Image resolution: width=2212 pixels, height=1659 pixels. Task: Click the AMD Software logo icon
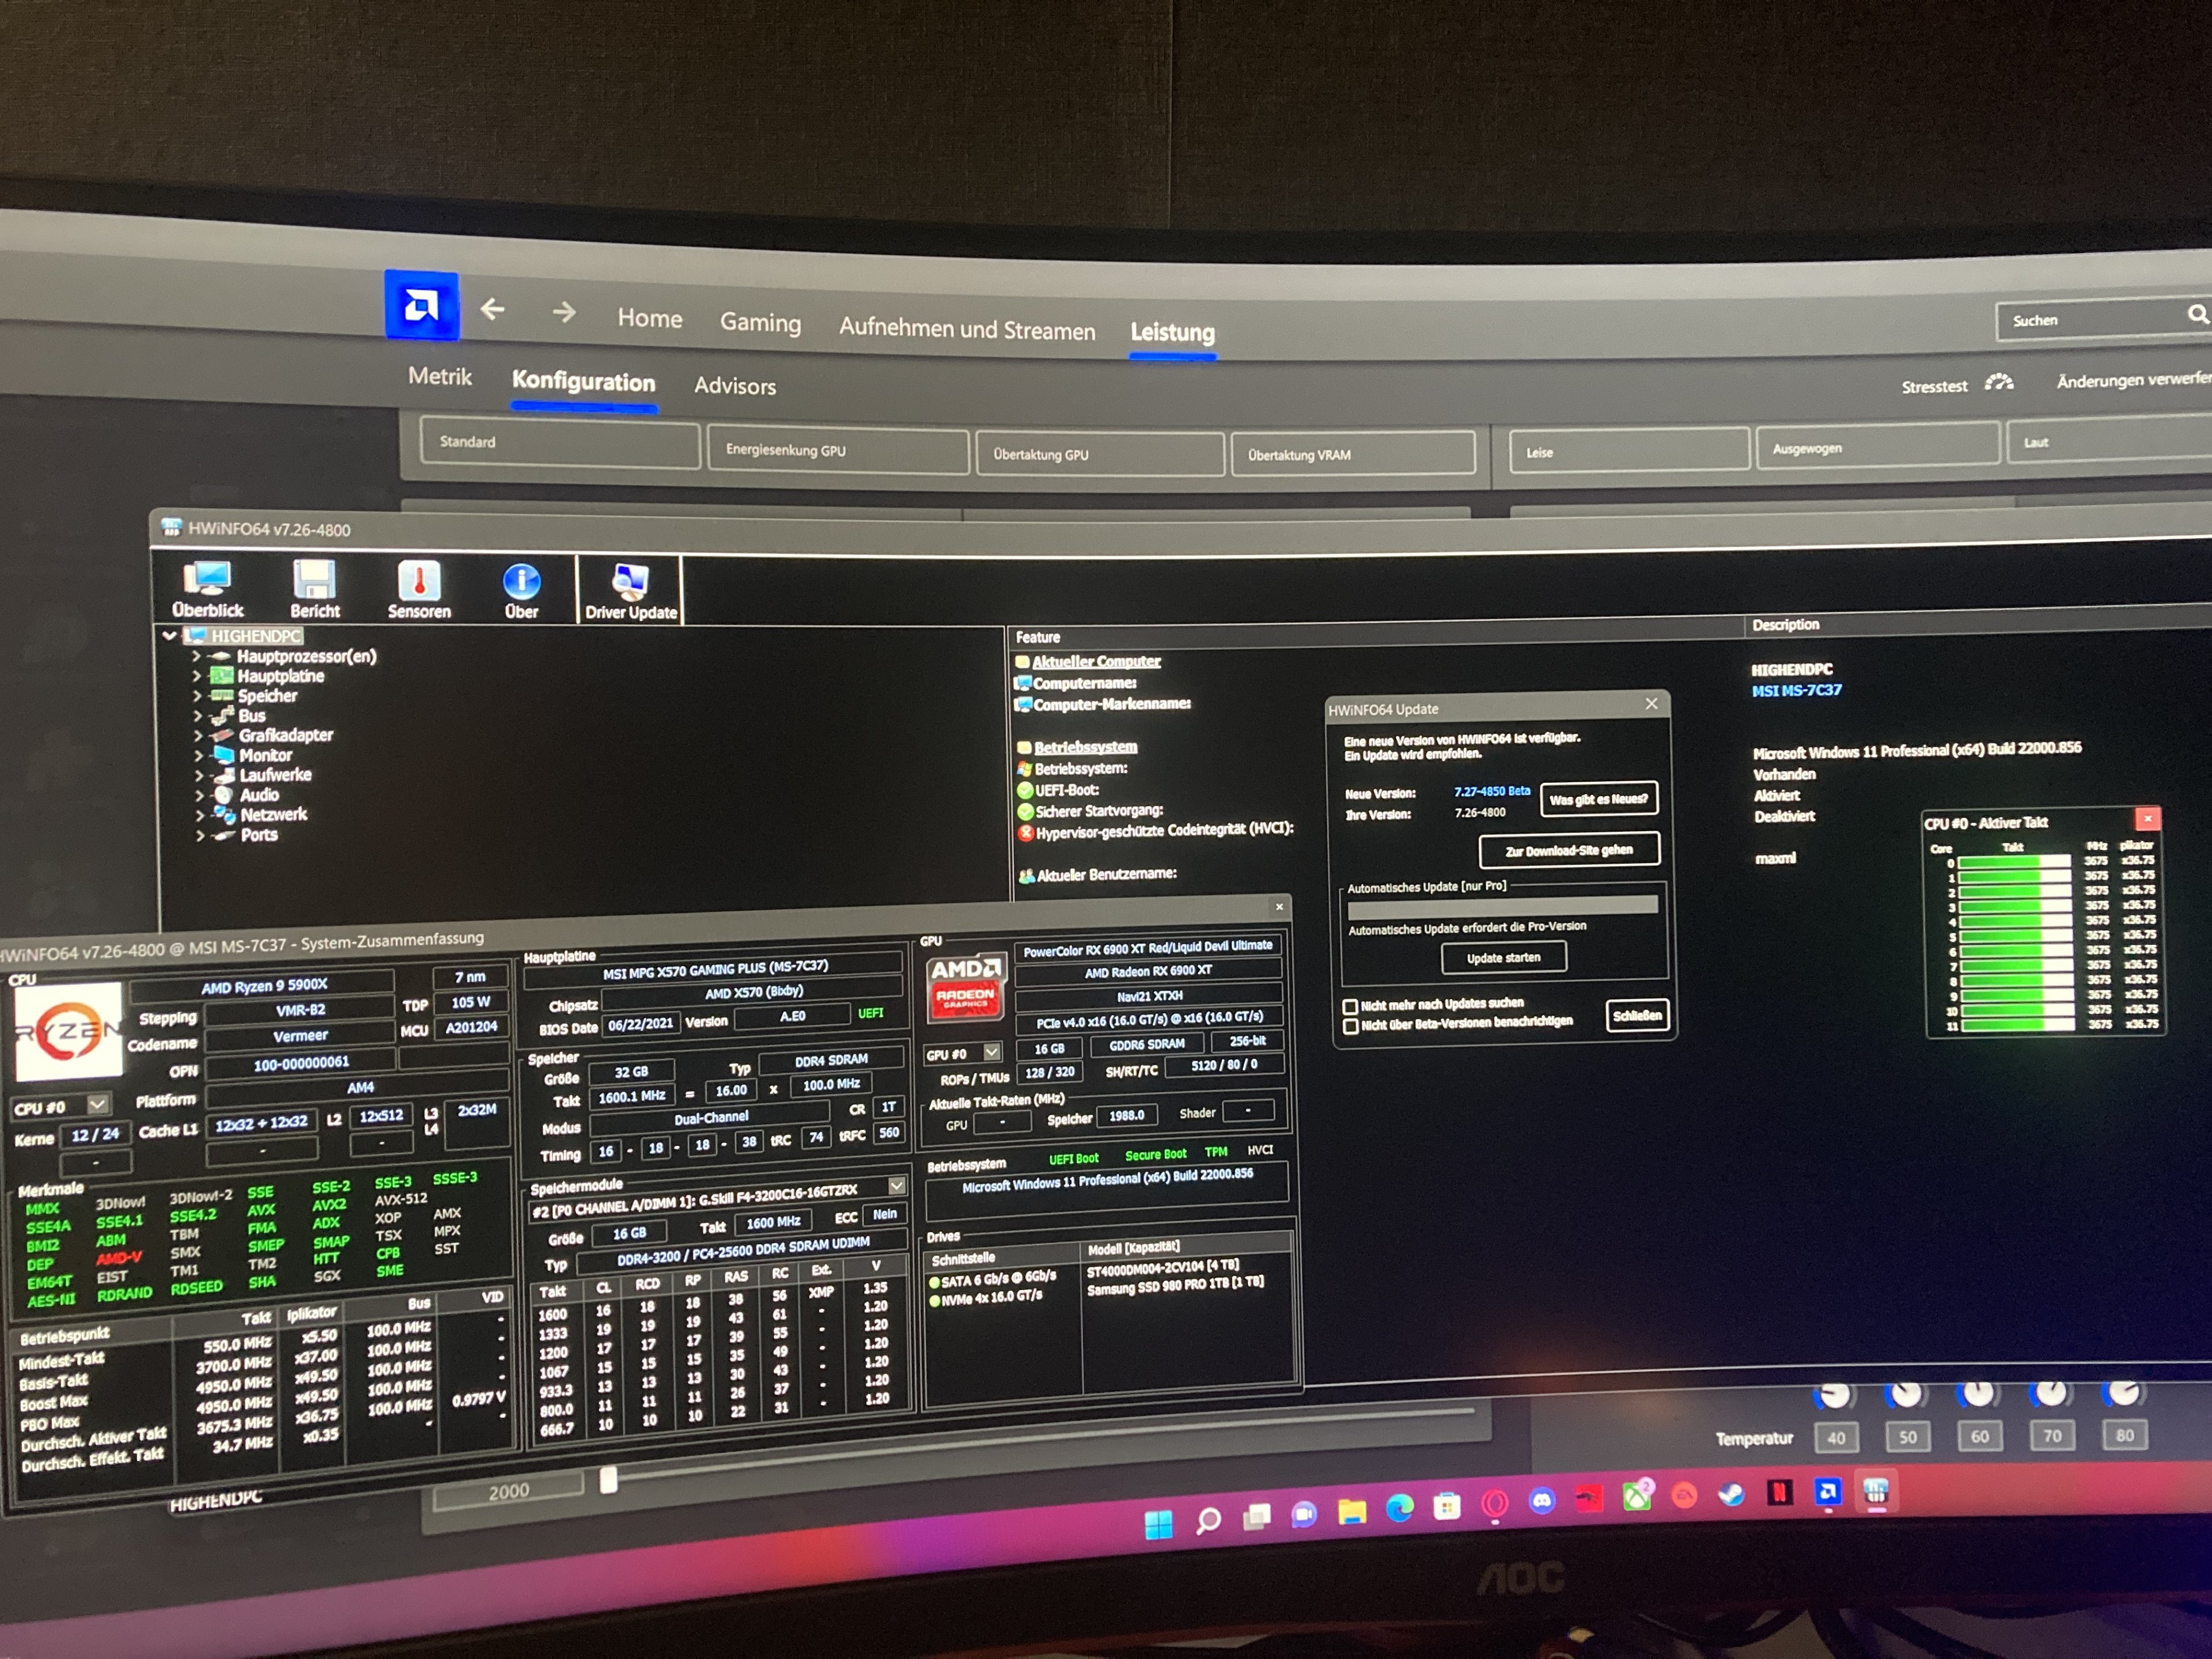pos(421,306)
